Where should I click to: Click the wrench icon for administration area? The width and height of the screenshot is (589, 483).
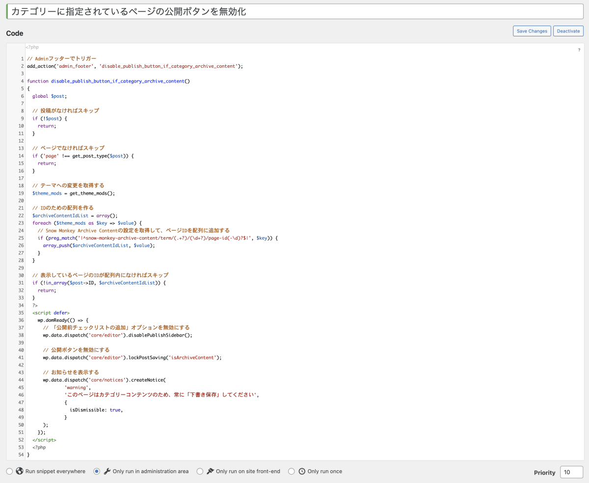tap(107, 471)
